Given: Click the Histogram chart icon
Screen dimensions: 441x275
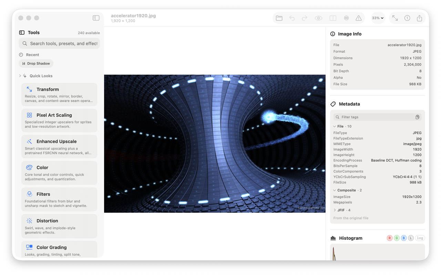Looking at the screenshot, I should [x=333, y=238].
